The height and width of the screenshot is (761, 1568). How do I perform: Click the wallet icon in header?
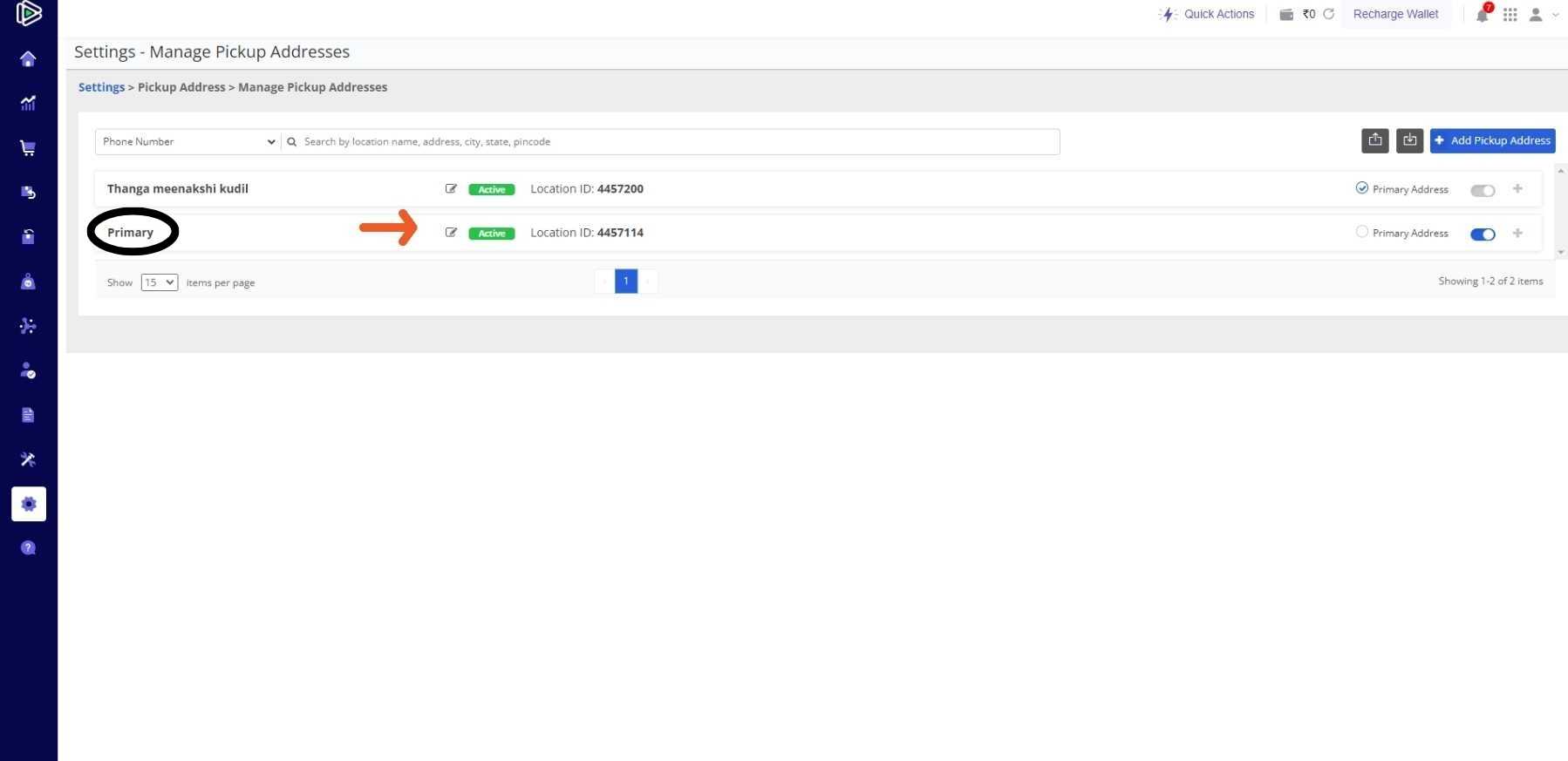(1286, 14)
